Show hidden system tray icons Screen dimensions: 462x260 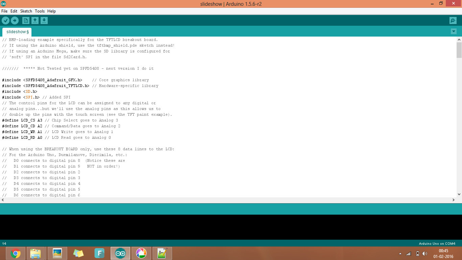click(400, 254)
